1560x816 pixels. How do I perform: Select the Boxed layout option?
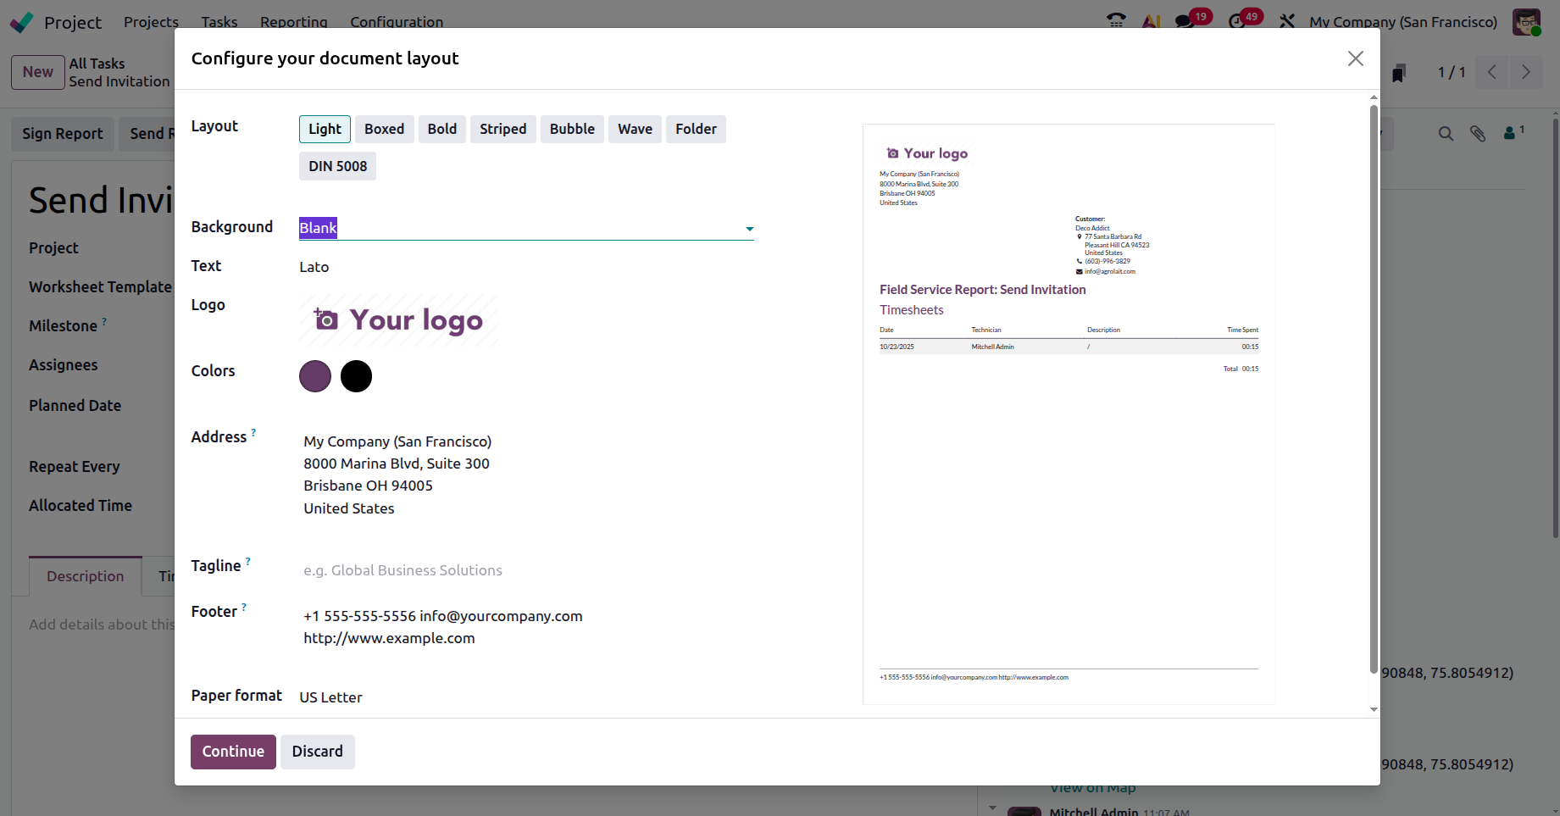[385, 129]
